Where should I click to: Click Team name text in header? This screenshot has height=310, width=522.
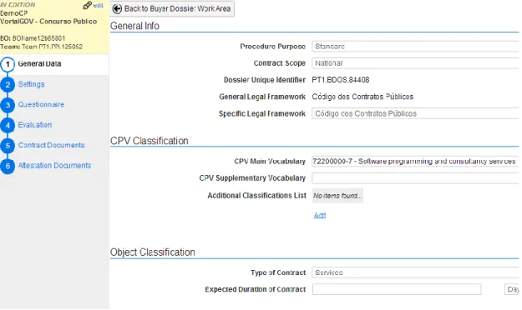[52, 47]
